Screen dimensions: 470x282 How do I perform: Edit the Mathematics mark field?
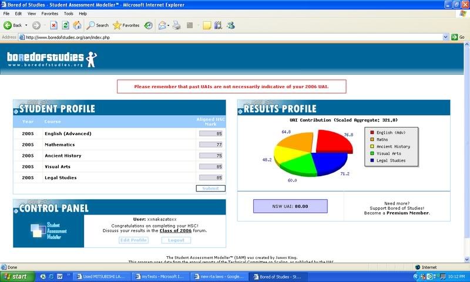click(211, 145)
